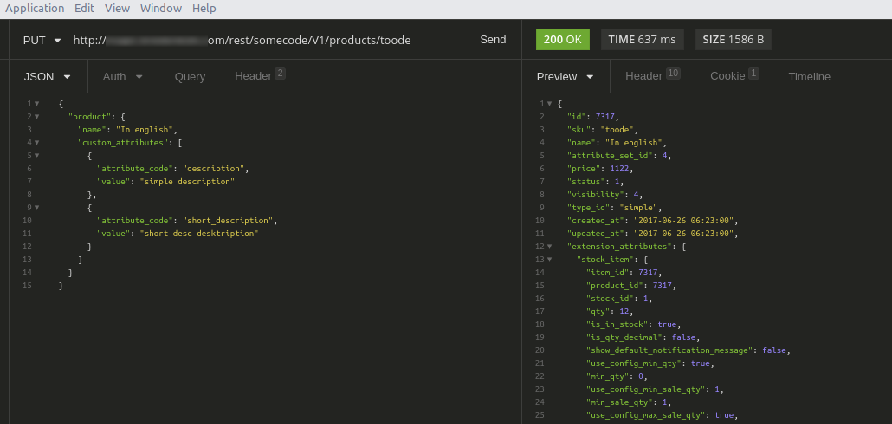The width and height of the screenshot is (892, 424).
Task: Switch to the response Header tab
Action: 652,75
